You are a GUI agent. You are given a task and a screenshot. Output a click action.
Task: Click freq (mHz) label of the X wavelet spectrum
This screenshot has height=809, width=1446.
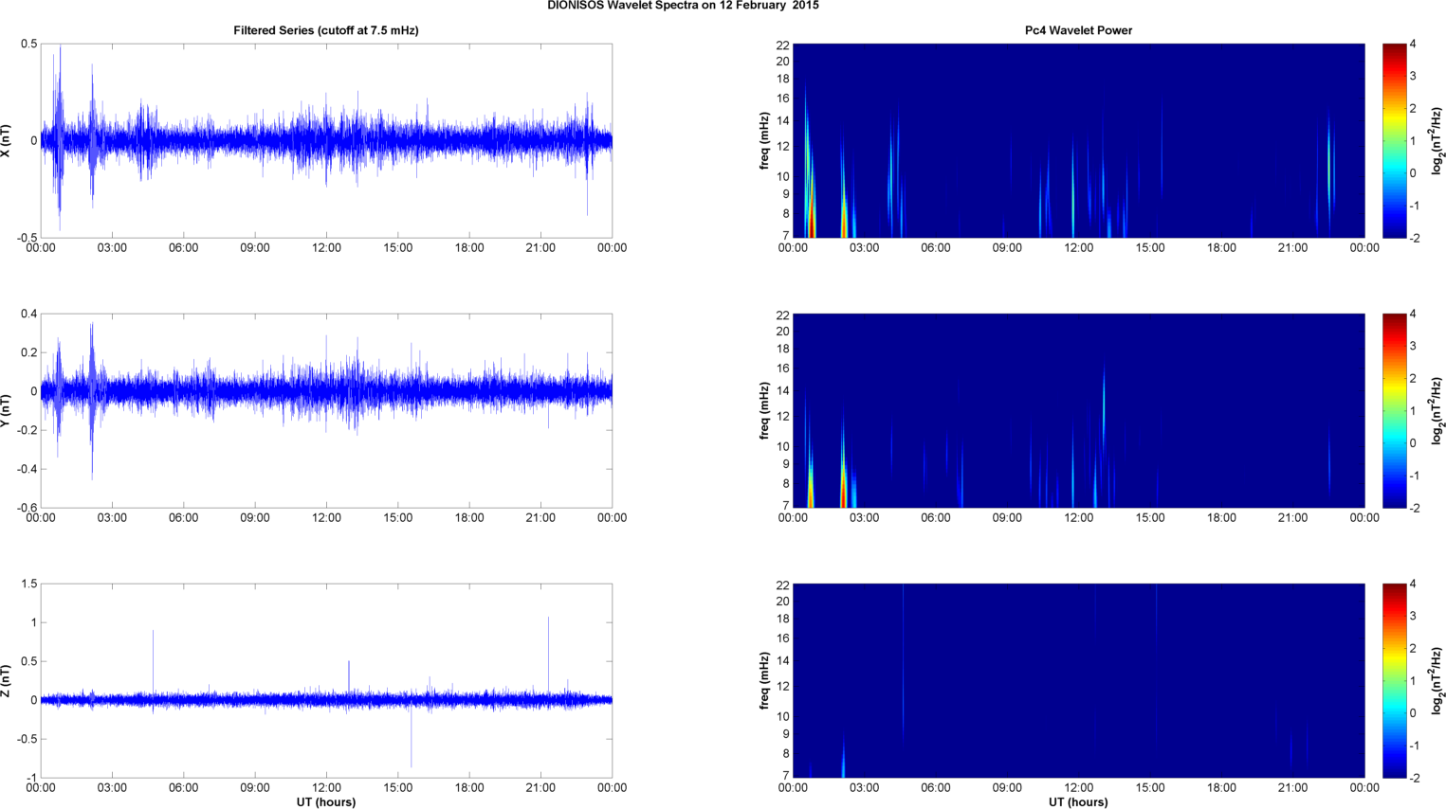764,140
